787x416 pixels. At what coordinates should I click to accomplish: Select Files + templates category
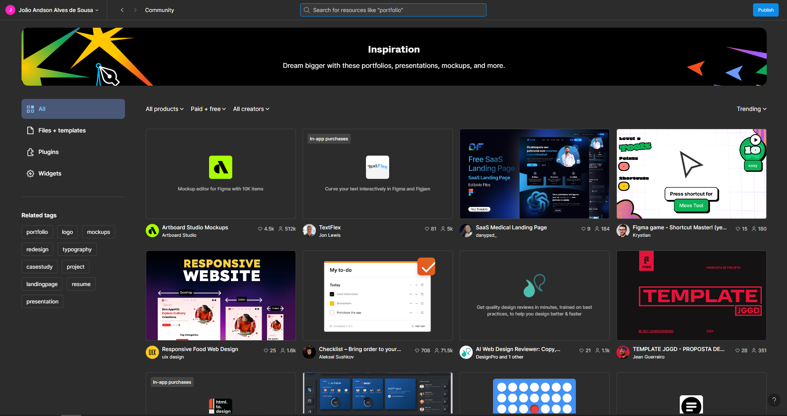[x=73, y=130]
